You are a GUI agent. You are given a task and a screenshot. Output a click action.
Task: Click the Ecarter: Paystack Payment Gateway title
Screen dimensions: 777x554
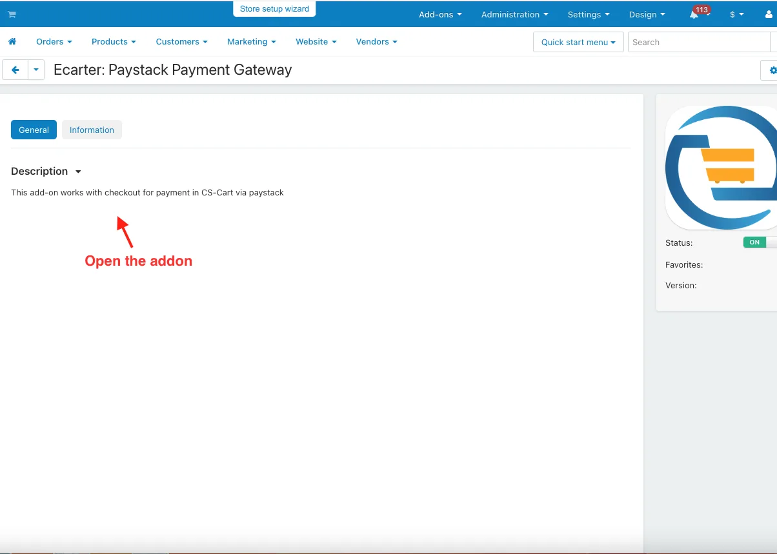(172, 70)
